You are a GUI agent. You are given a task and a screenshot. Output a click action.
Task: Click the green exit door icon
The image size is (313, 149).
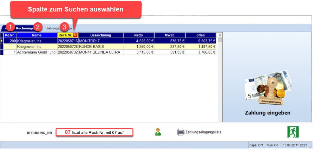pos(293,132)
